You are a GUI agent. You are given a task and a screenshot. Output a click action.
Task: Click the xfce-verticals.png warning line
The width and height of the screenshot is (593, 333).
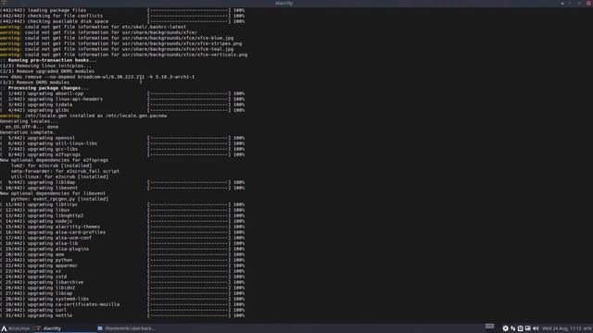[123, 55]
